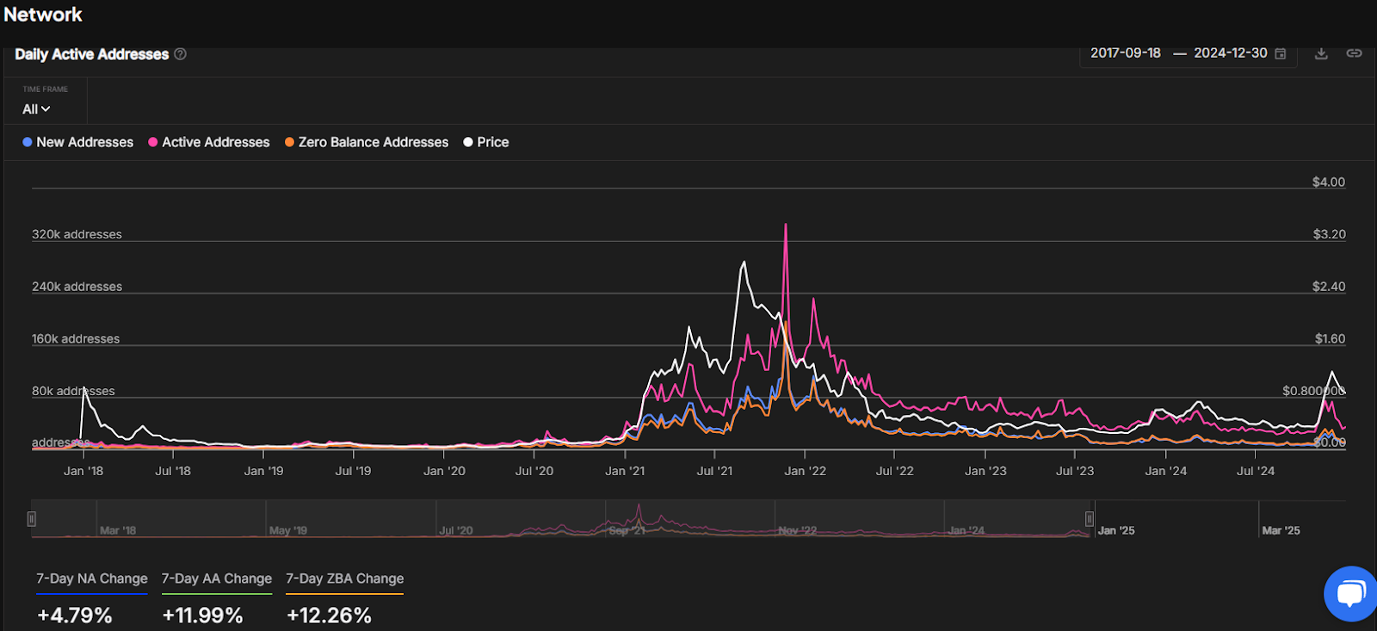Click the end date 2024-12-30
The image size is (1377, 631).
coord(1230,53)
